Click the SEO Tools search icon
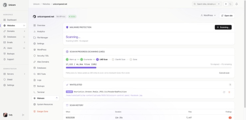246x120 pixels. [35, 74]
